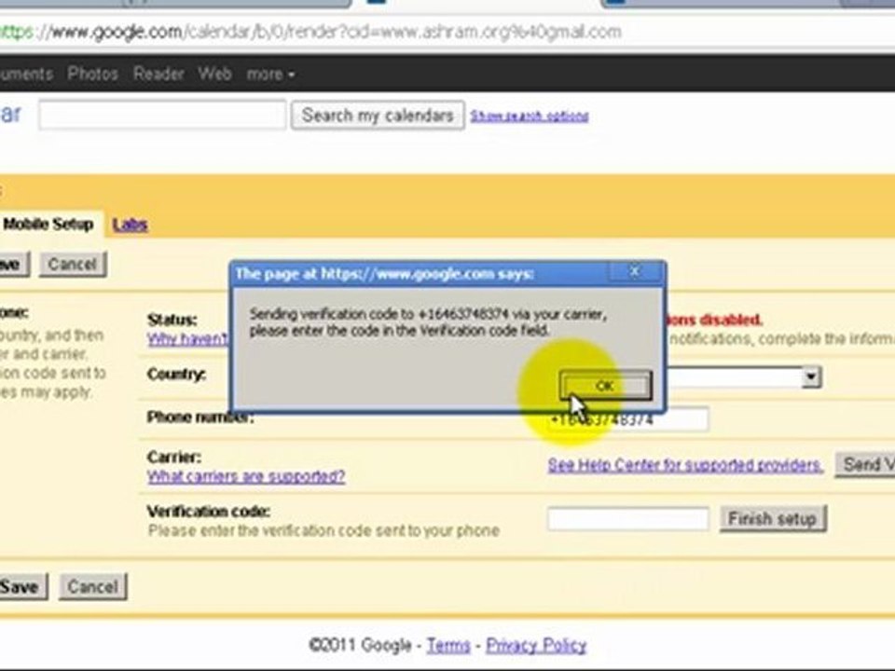Click the dialog's verification message text

(x=428, y=322)
